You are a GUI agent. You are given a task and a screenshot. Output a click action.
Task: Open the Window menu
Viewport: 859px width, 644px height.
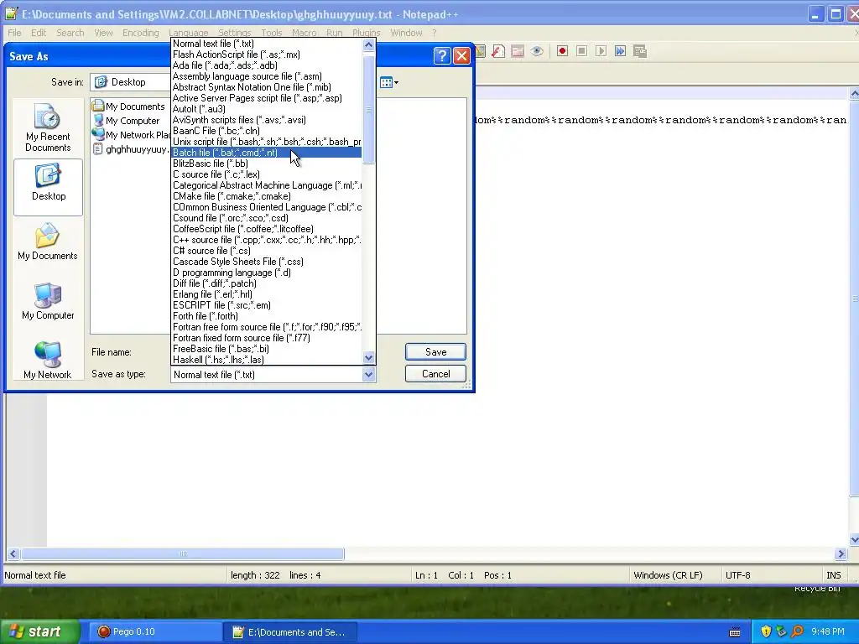(406, 33)
